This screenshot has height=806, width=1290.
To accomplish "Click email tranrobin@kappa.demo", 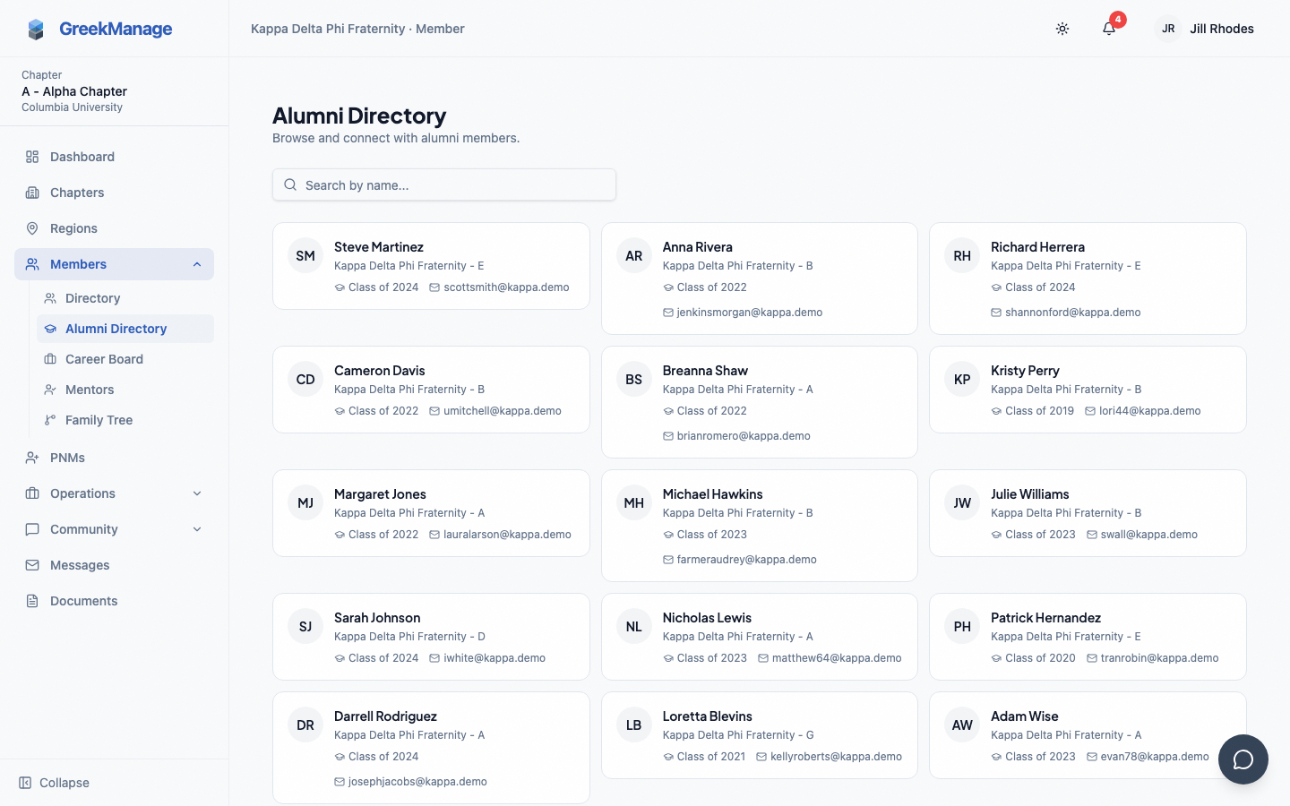I will click(1160, 658).
